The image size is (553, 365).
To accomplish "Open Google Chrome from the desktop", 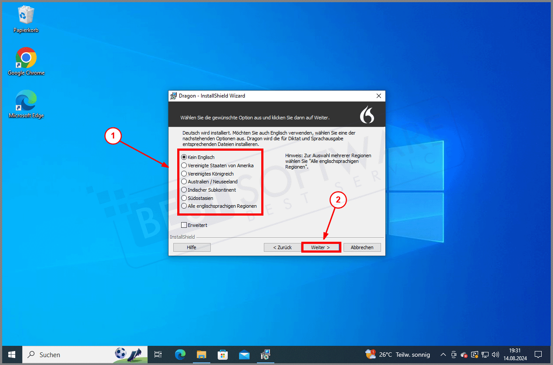I will (x=26, y=57).
